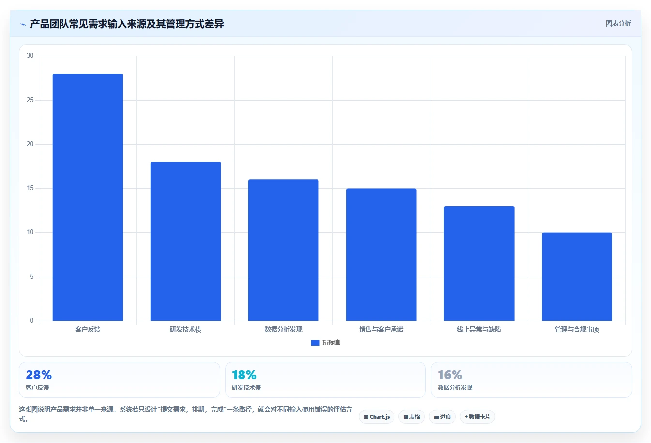Image resolution: width=651 pixels, height=443 pixels.
Task: Toggle the 指标值 legend color box
Action: click(x=315, y=342)
